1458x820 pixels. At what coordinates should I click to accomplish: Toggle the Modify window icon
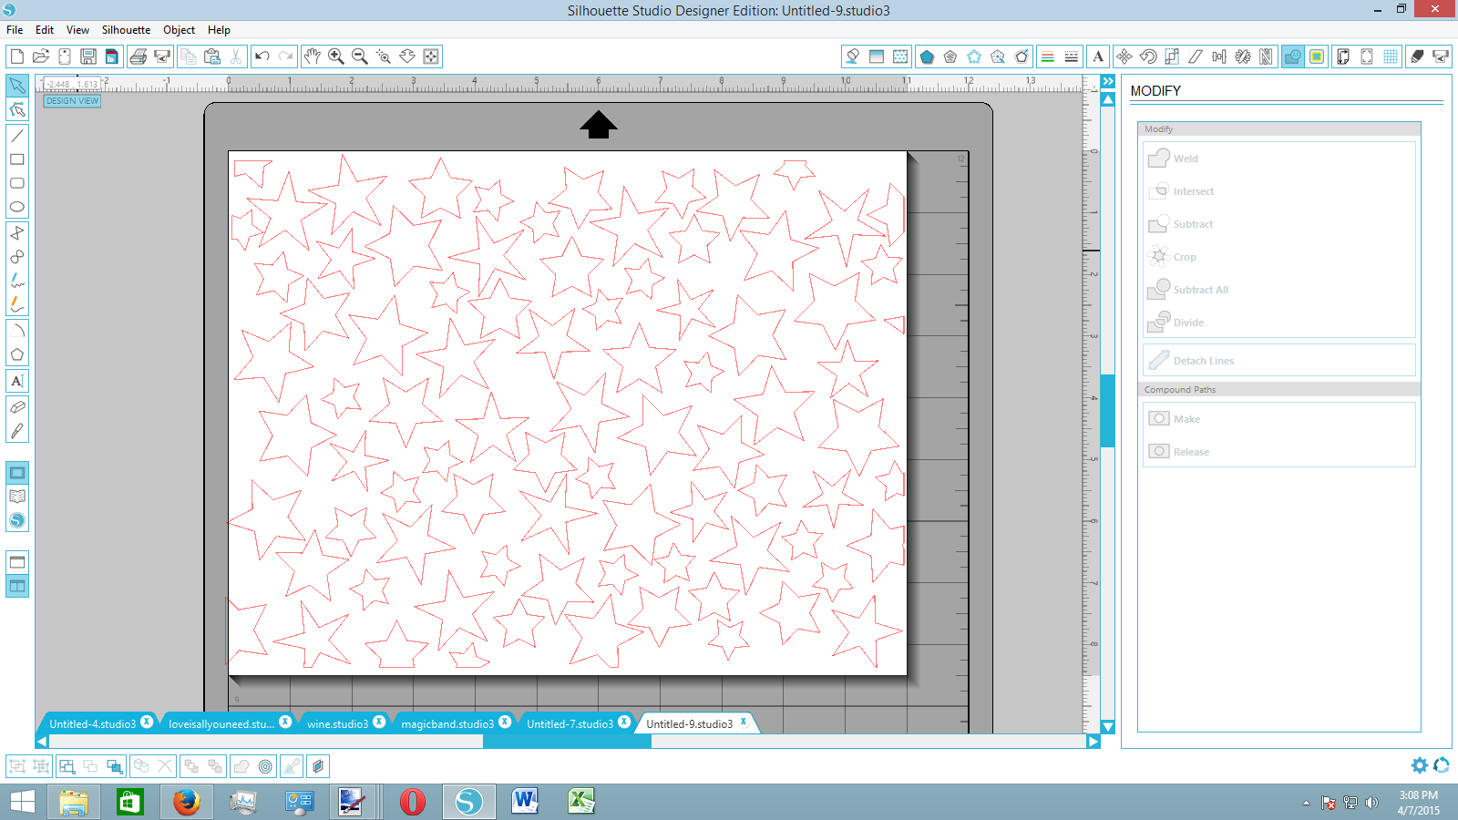click(x=1292, y=56)
